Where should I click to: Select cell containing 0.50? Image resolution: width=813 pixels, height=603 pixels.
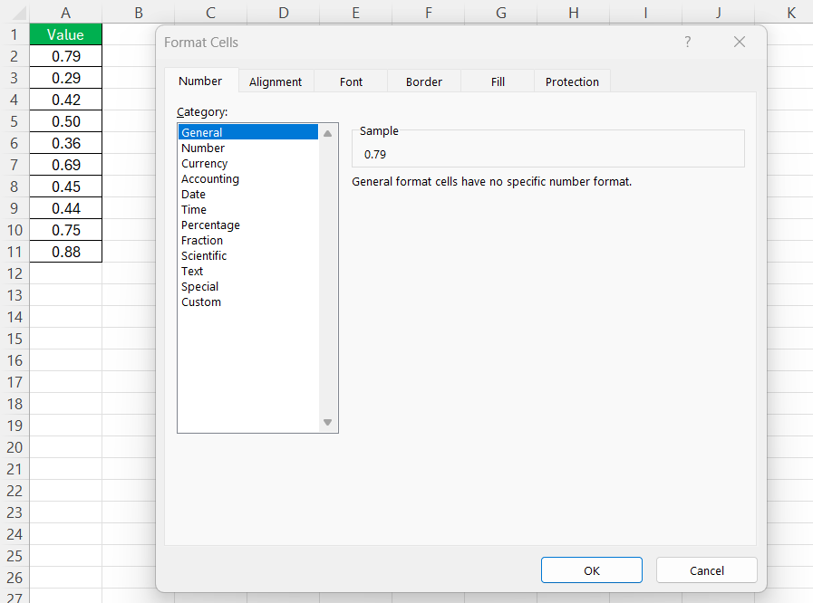66,121
